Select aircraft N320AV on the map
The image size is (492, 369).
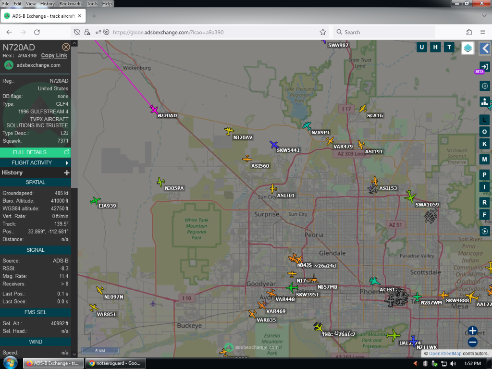pos(229,131)
